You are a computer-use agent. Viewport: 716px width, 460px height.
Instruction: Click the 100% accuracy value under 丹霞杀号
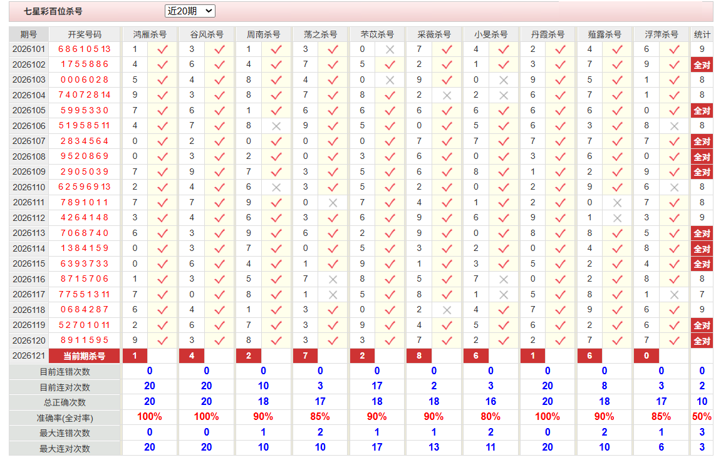[x=547, y=417]
